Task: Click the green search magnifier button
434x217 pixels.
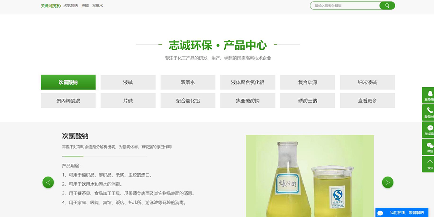Action: click(387, 5)
